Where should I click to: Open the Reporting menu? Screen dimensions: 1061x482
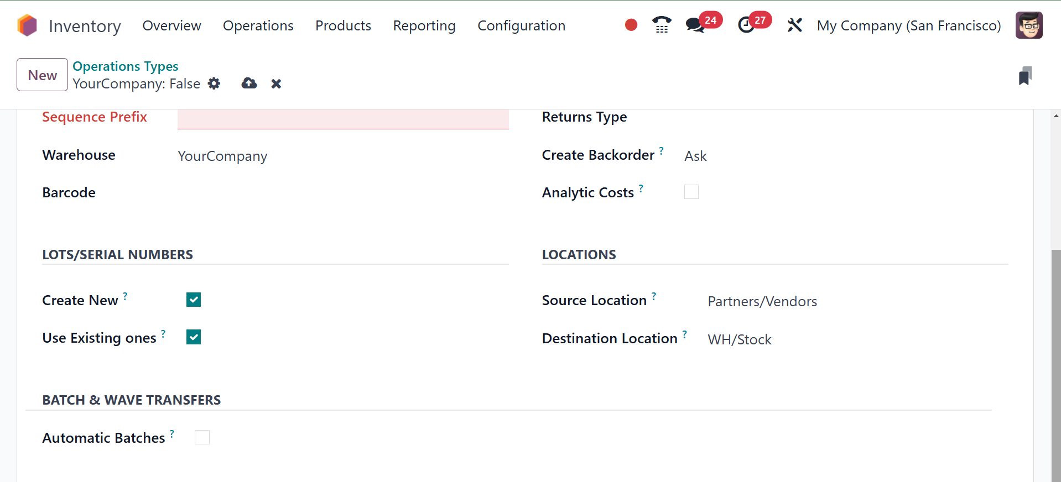coord(424,25)
